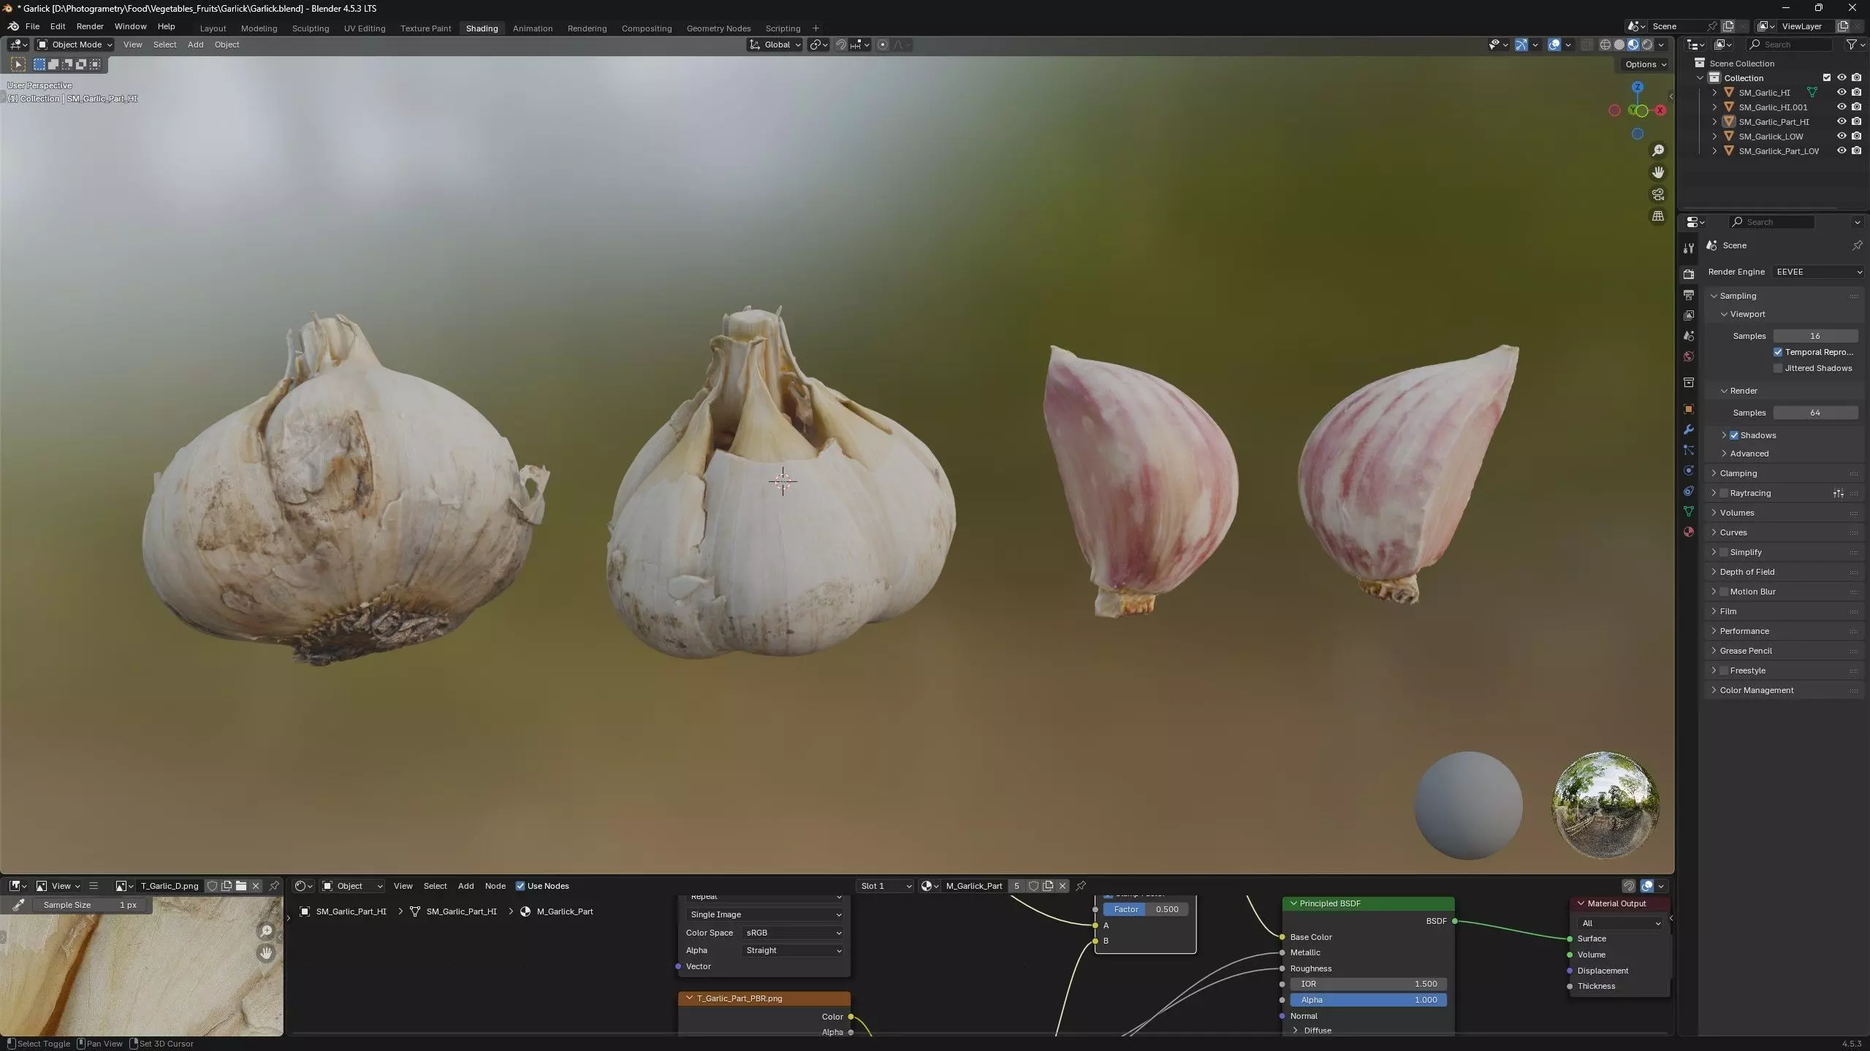Switch to the Geometry Nodes workspace tab

[718, 28]
